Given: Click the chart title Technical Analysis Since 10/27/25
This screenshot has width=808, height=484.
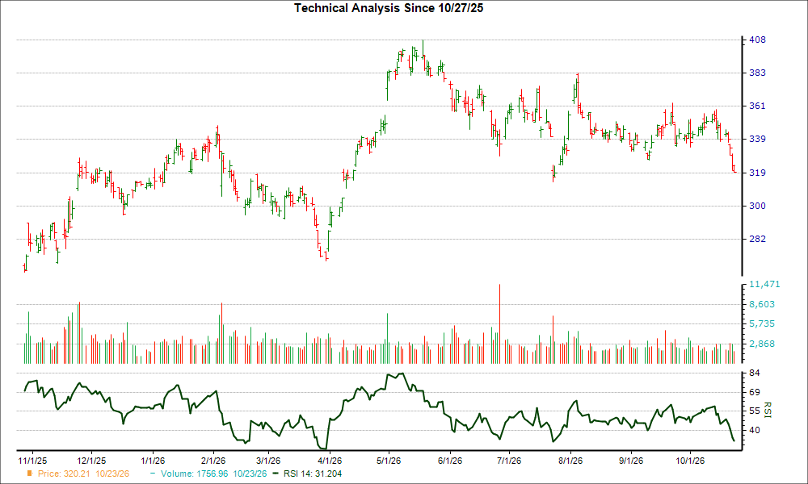Looking at the screenshot, I should pos(389,8).
